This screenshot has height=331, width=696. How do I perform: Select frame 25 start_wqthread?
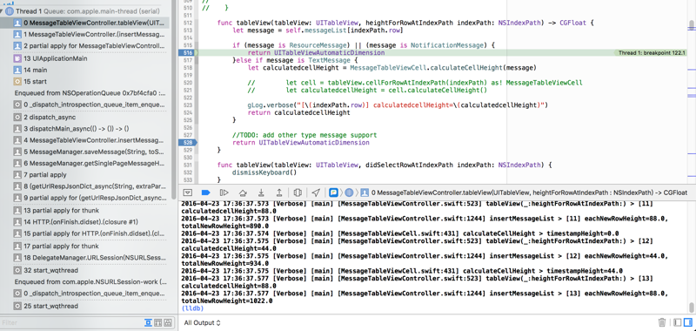[84, 306]
